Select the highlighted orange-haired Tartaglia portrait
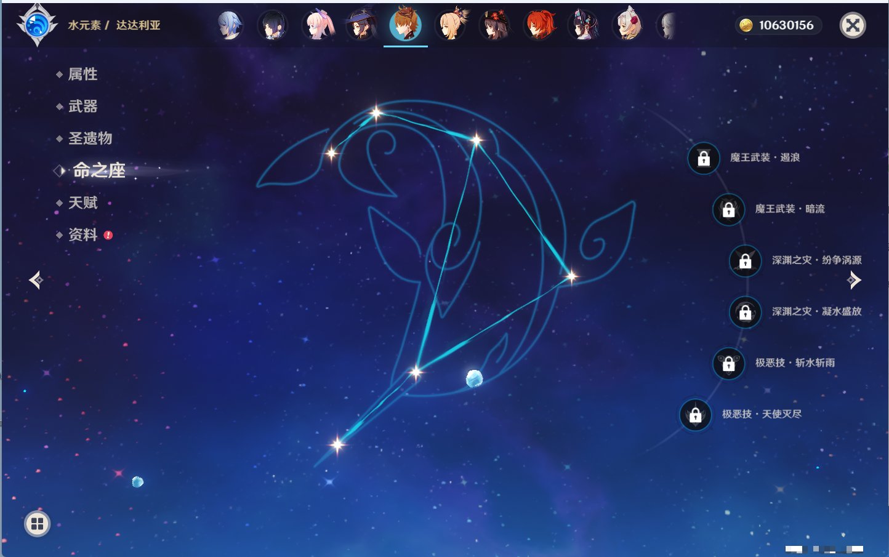The image size is (889, 557). (x=406, y=25)
